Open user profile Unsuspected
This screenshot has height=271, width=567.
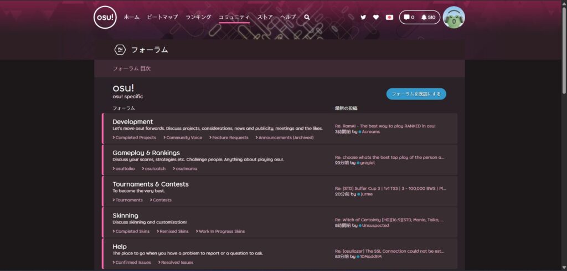click(x=375, y=225)
